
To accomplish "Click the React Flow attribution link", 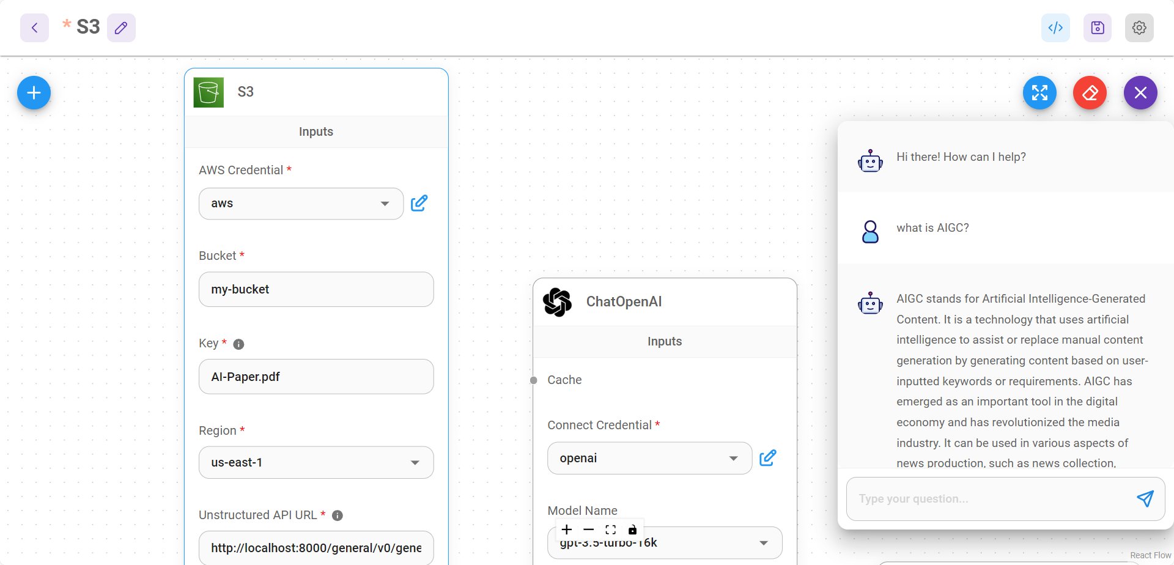I will click(1150, 555).
